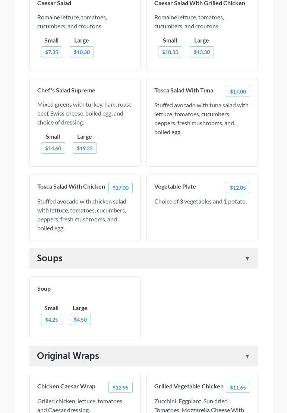Collapse the Original Wraps section arrow
Screen dimensions: 287x413
[247, 356]
